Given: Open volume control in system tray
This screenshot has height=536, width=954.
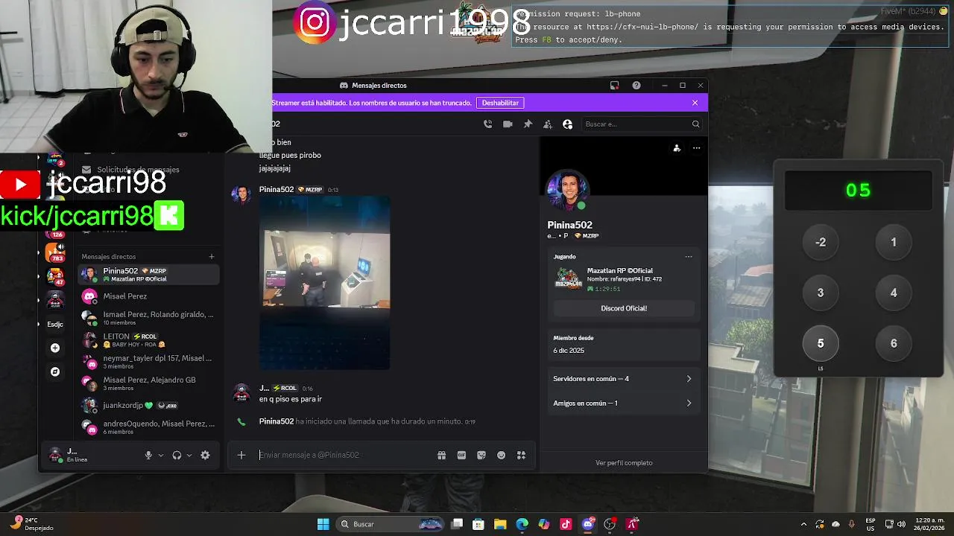Looking at the screenshot, I should point(901,524).
